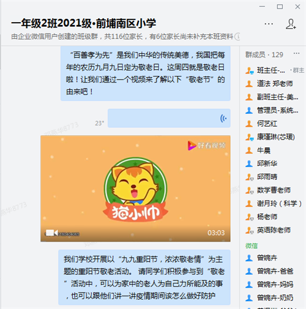Click the 群成员 · 129 header

point(264,54)
